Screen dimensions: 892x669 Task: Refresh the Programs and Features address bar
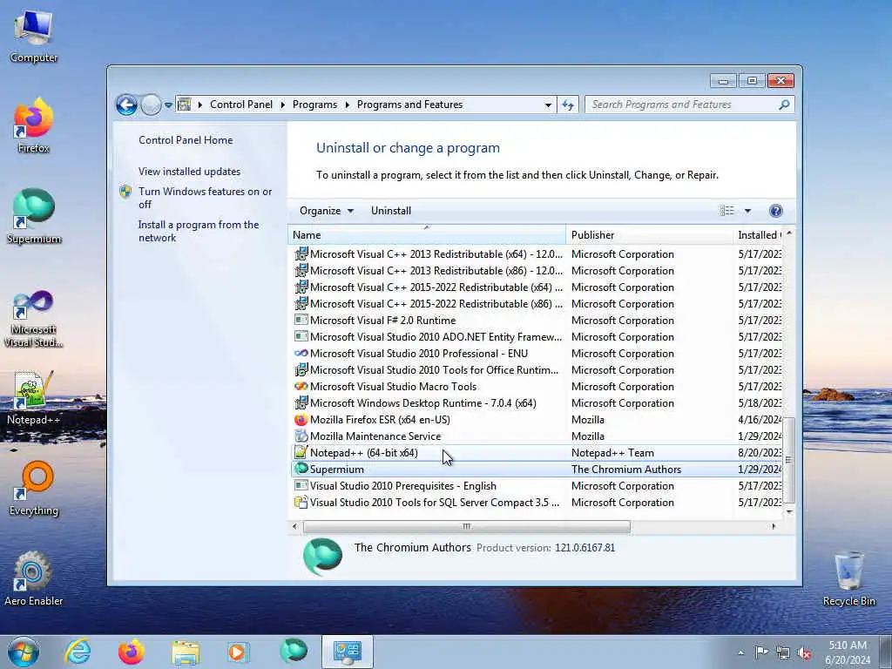coord(568,105)
